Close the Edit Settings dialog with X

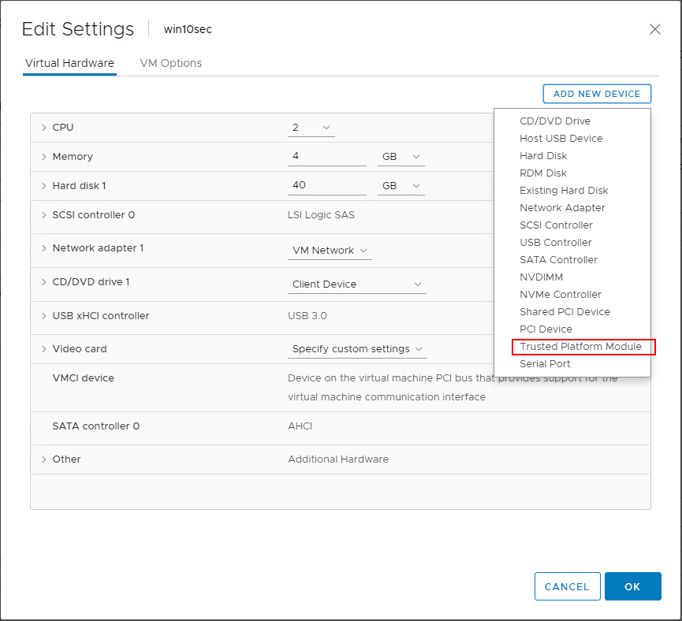654,29
